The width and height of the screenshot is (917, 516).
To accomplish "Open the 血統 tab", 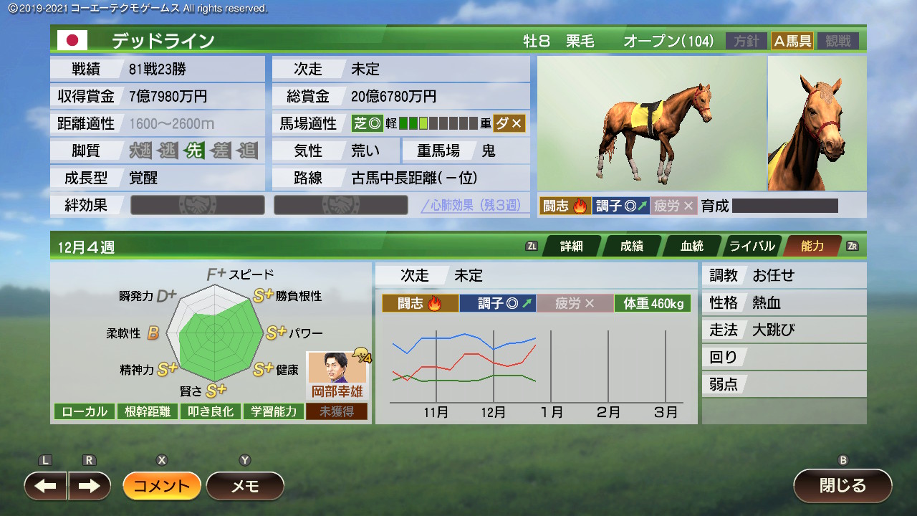I will (x=691, y=246).
